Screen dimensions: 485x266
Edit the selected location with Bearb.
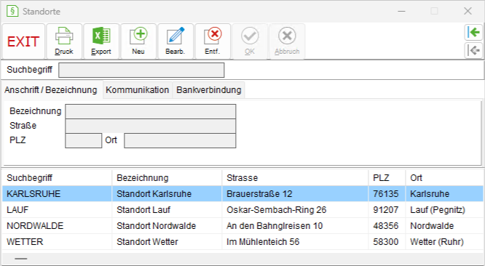pos(176,41)
